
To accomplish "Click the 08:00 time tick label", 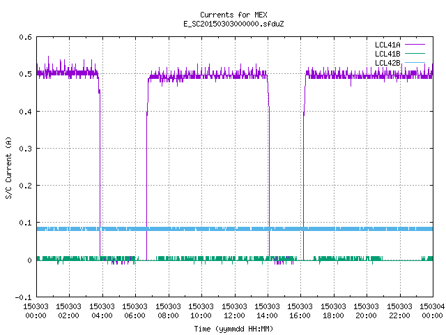I will tap(168, 315).
